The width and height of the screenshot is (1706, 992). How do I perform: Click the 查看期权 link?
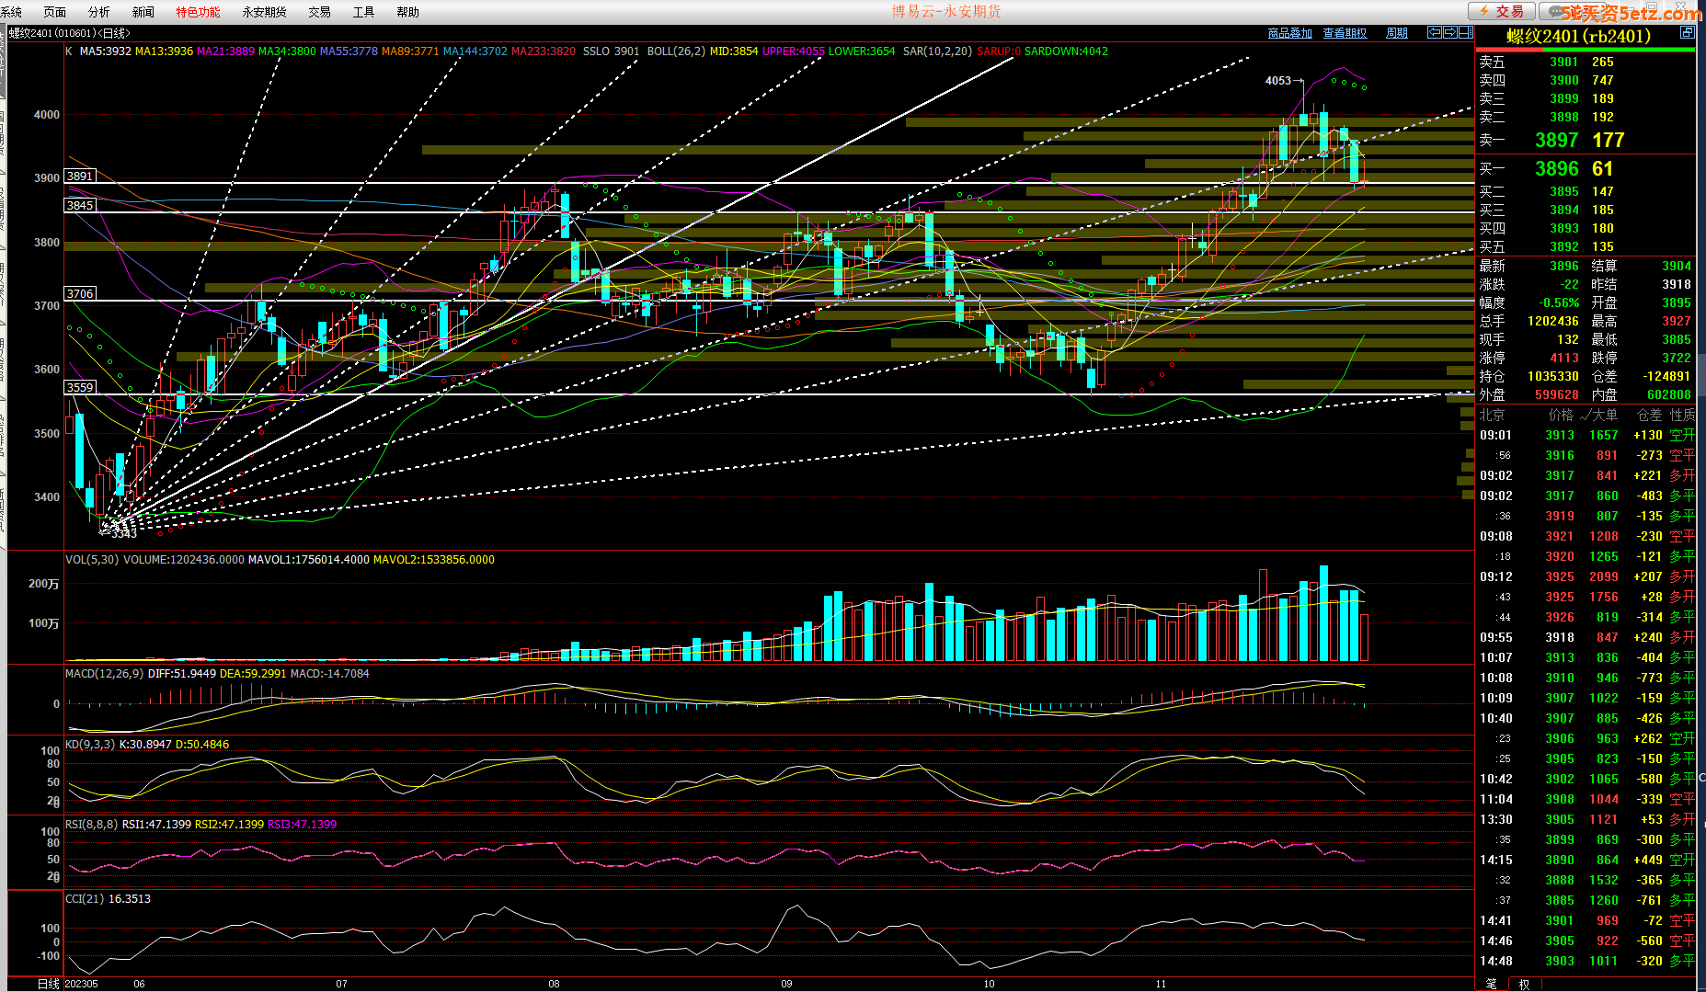click(x=1345, y=33)
